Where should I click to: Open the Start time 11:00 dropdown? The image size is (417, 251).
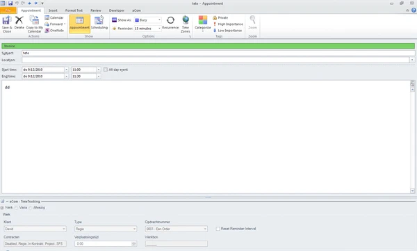tap(99, 70)
